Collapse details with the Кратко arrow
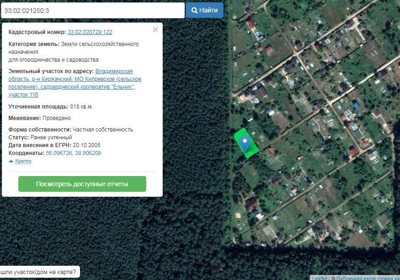400x280 pixels. point(11,161)
